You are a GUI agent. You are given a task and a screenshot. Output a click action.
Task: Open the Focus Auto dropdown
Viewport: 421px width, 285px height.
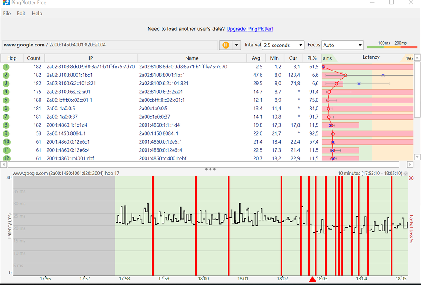pyautogui.click(x=342, y=45)
